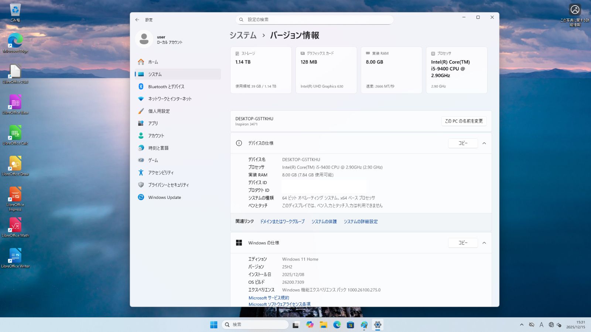This screenshot has width=591, height=332.
Task: Click the 設定の検索 search field
Action: pyautogui.click(x=314, y=19)
